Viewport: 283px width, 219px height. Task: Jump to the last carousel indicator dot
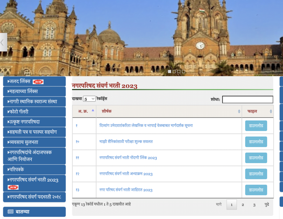coord(184,71)
